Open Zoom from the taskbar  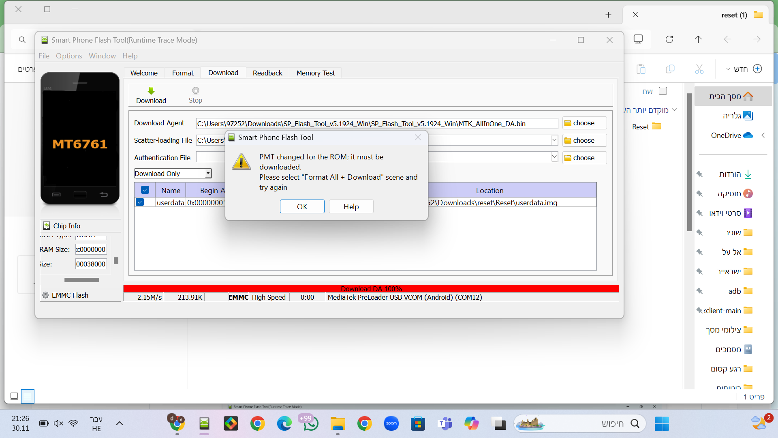click(391, 424)
